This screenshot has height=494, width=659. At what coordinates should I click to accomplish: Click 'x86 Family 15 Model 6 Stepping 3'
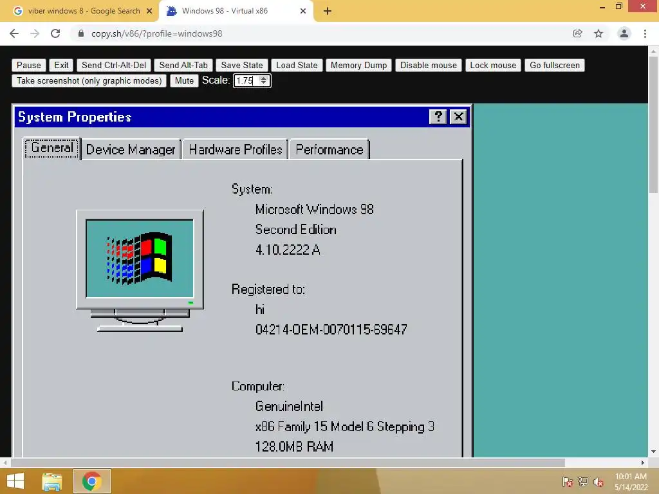[x=345, y=426]
